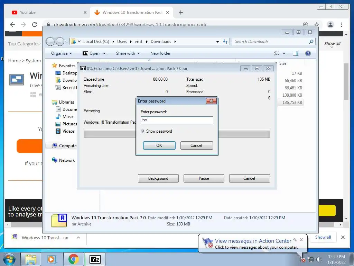This screenshot has width=354, height=266.
Task: Close the Windows 10 Transformation Pack tab
Action: [x=168, y=12]
